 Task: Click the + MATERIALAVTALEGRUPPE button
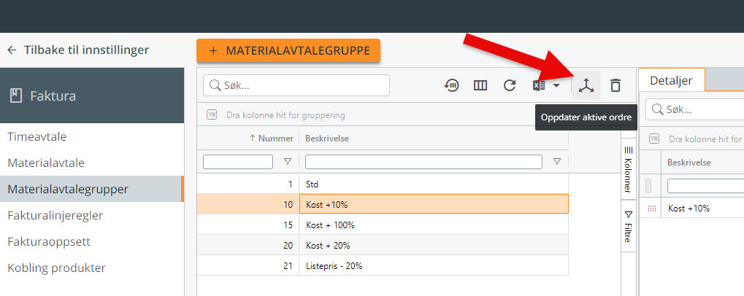tap(288, 51)
